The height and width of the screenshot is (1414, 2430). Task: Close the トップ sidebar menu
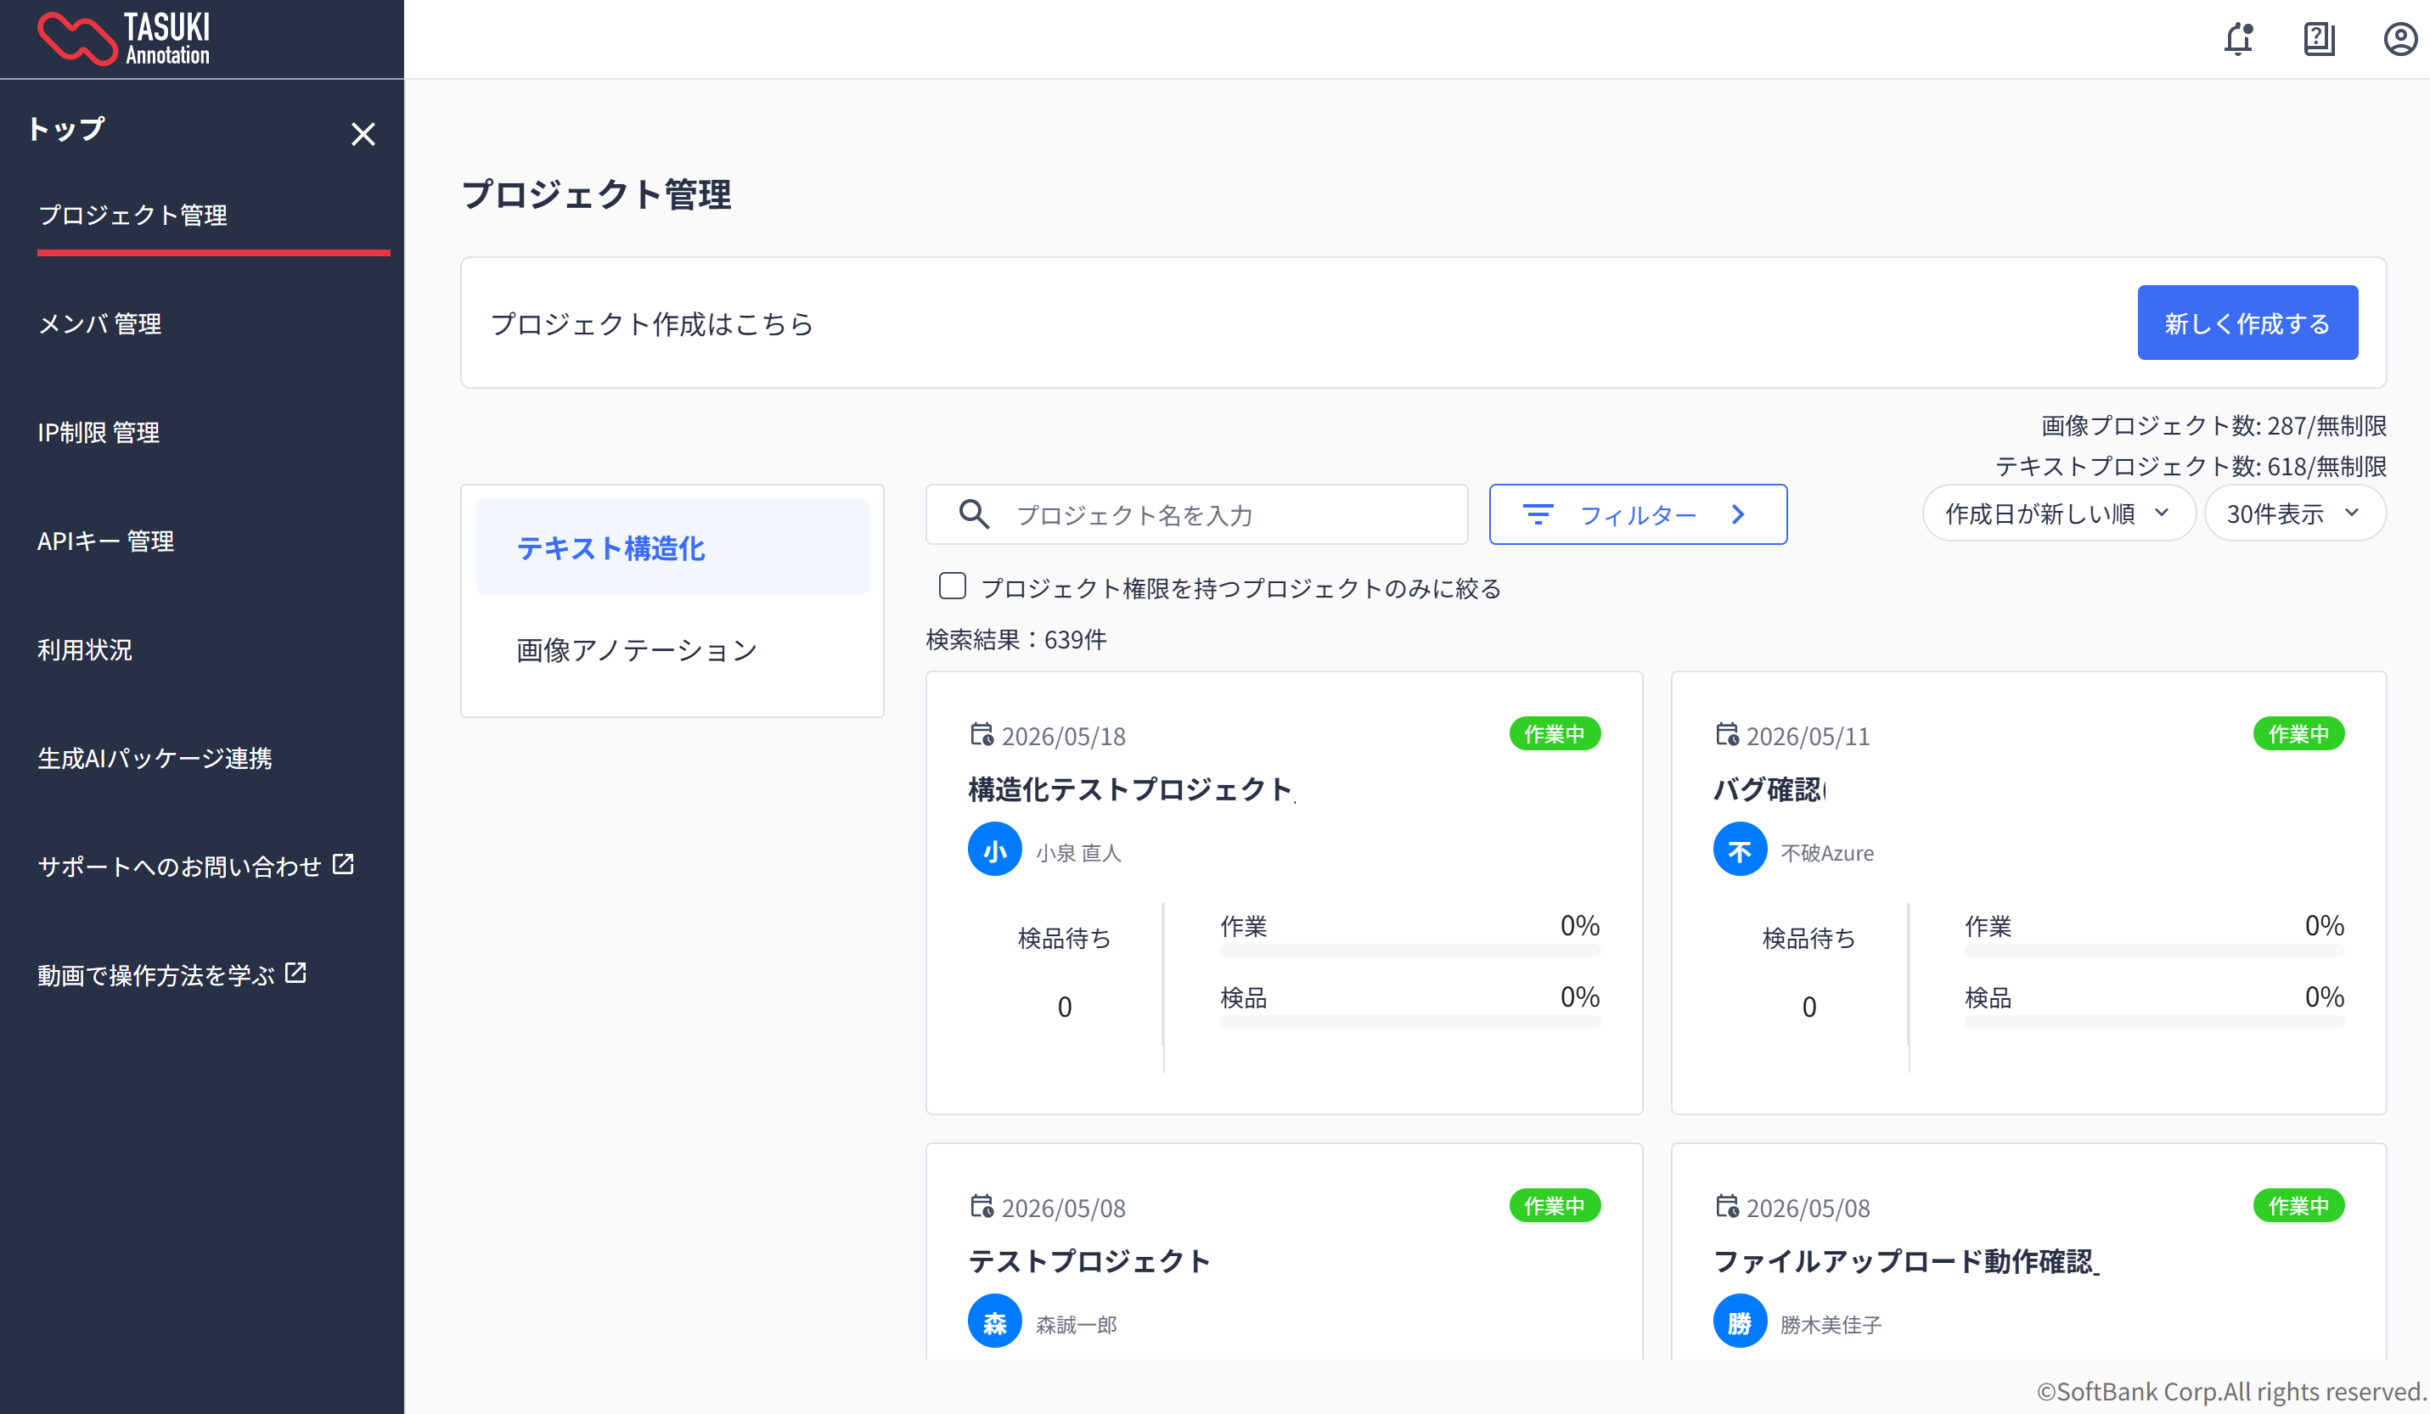pyautogui.click(x=363, y=134)
